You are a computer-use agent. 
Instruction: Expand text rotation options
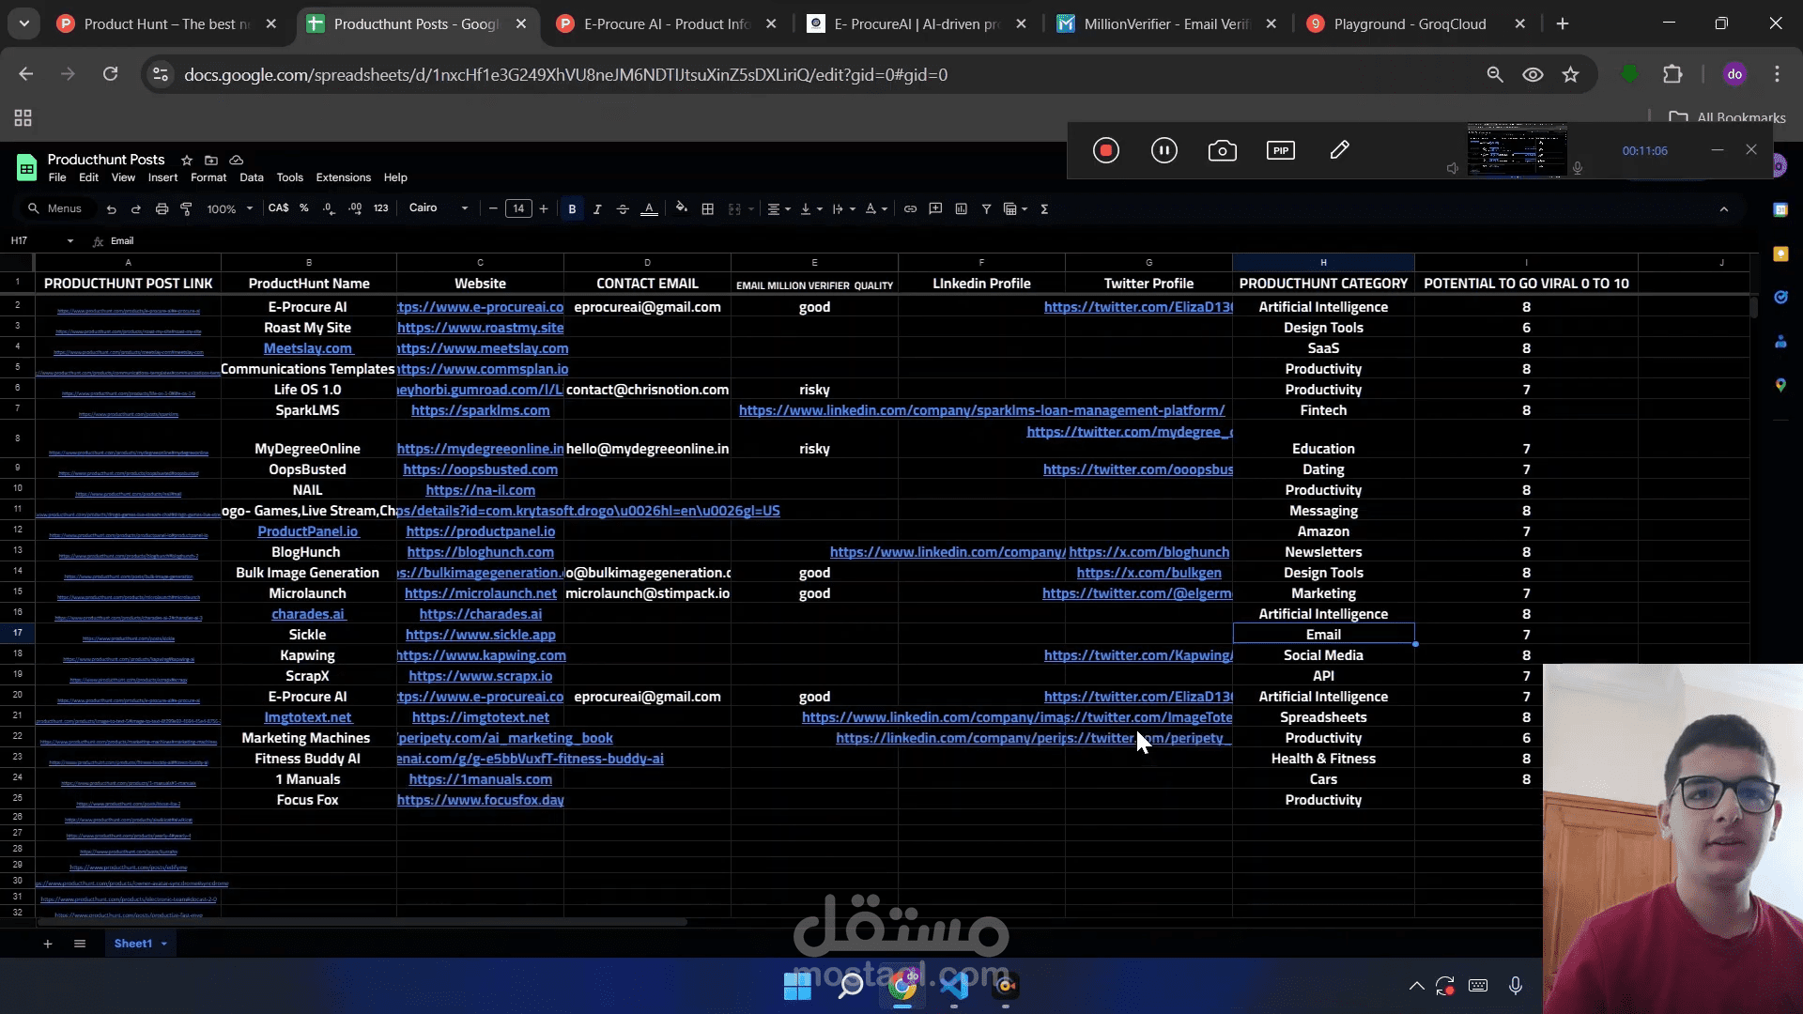(875, 208)
